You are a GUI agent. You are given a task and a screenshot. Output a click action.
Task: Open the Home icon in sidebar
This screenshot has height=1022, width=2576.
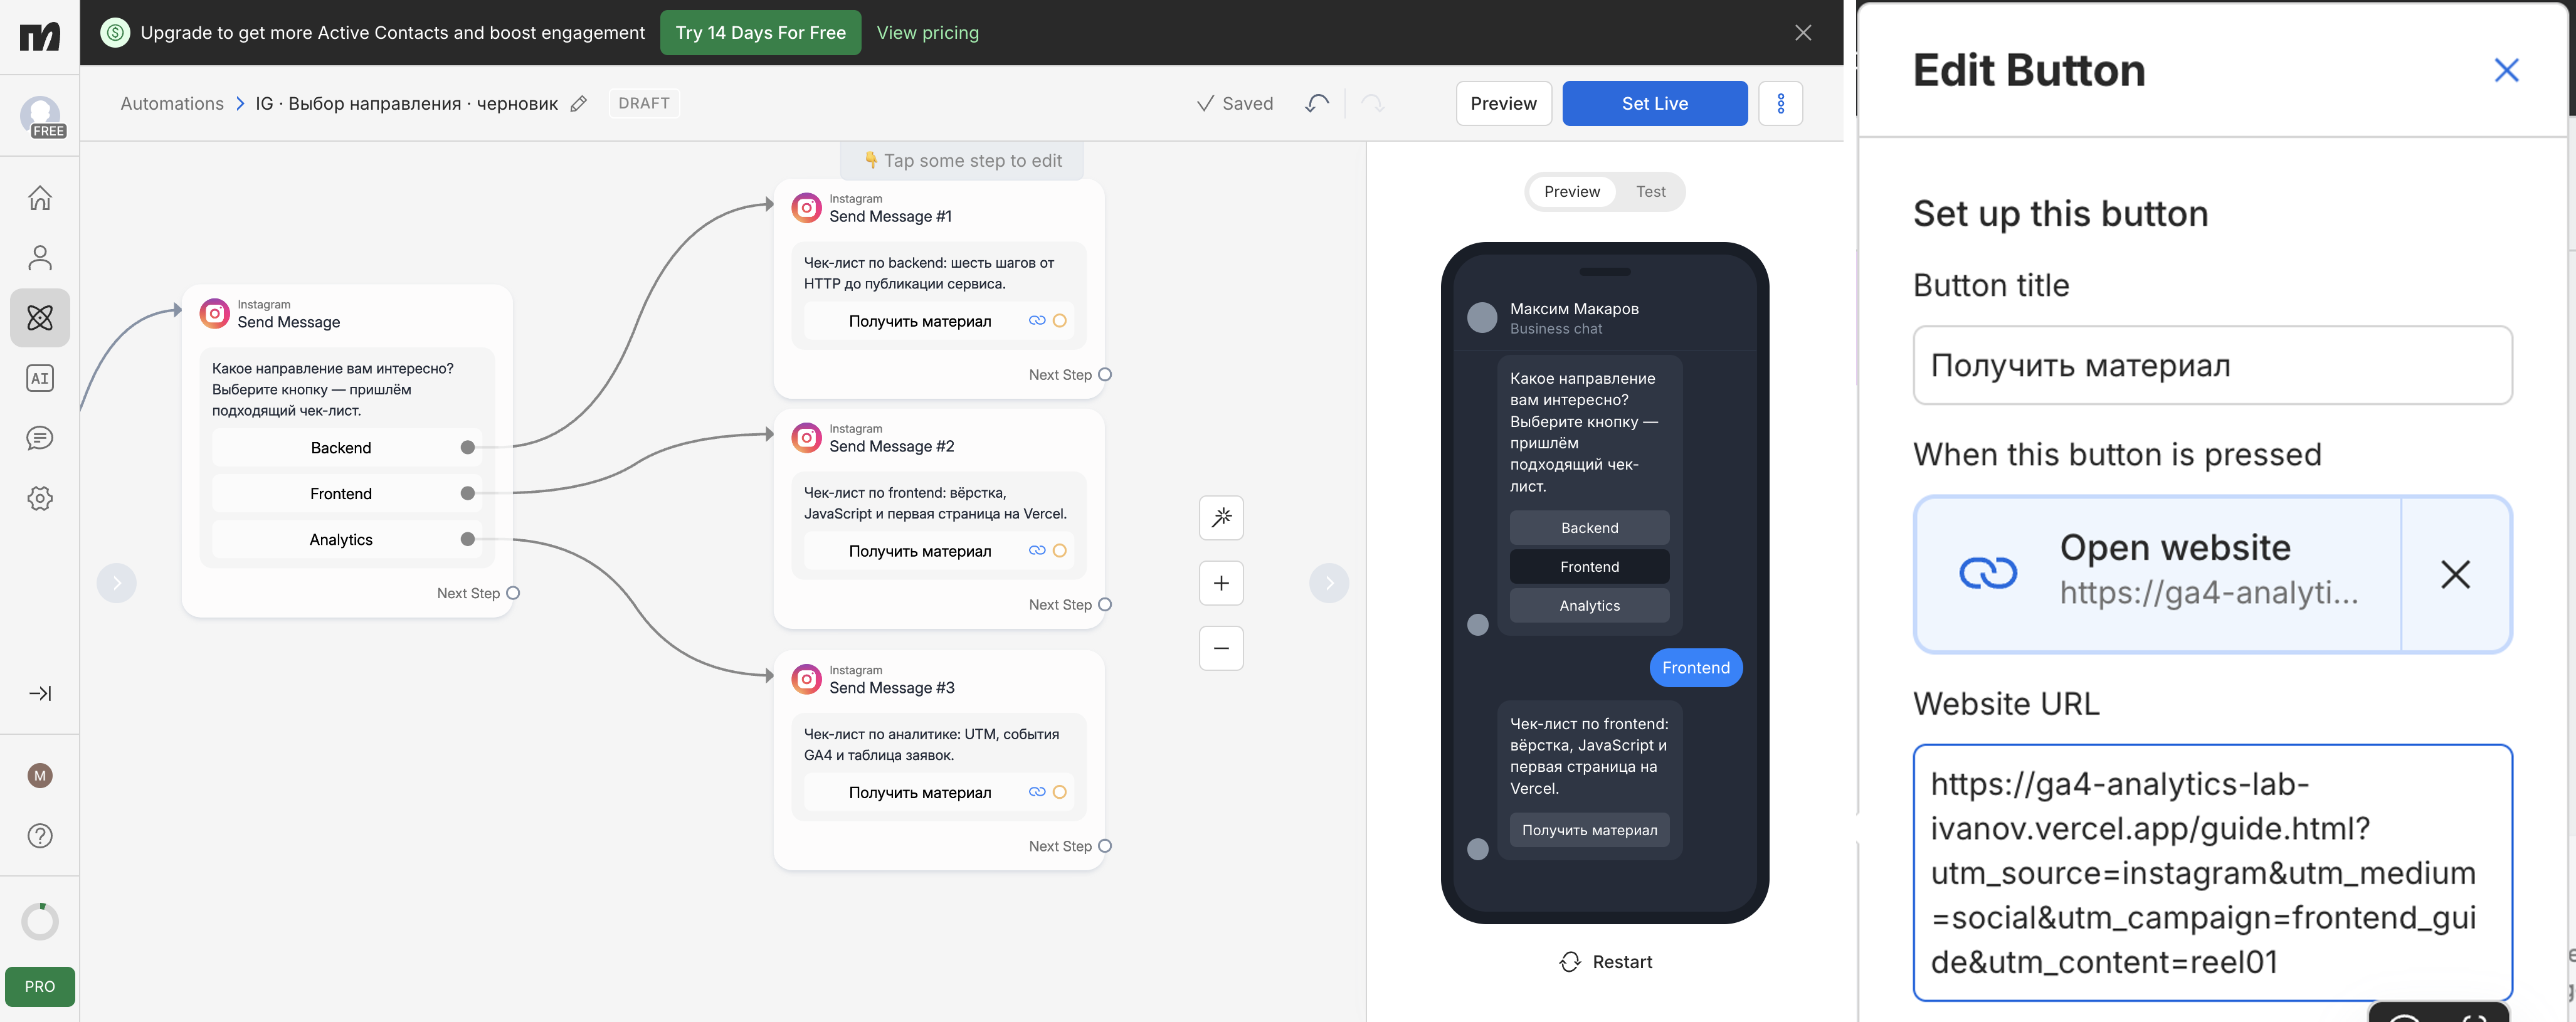pyautogui.click(x=40, y=198)
